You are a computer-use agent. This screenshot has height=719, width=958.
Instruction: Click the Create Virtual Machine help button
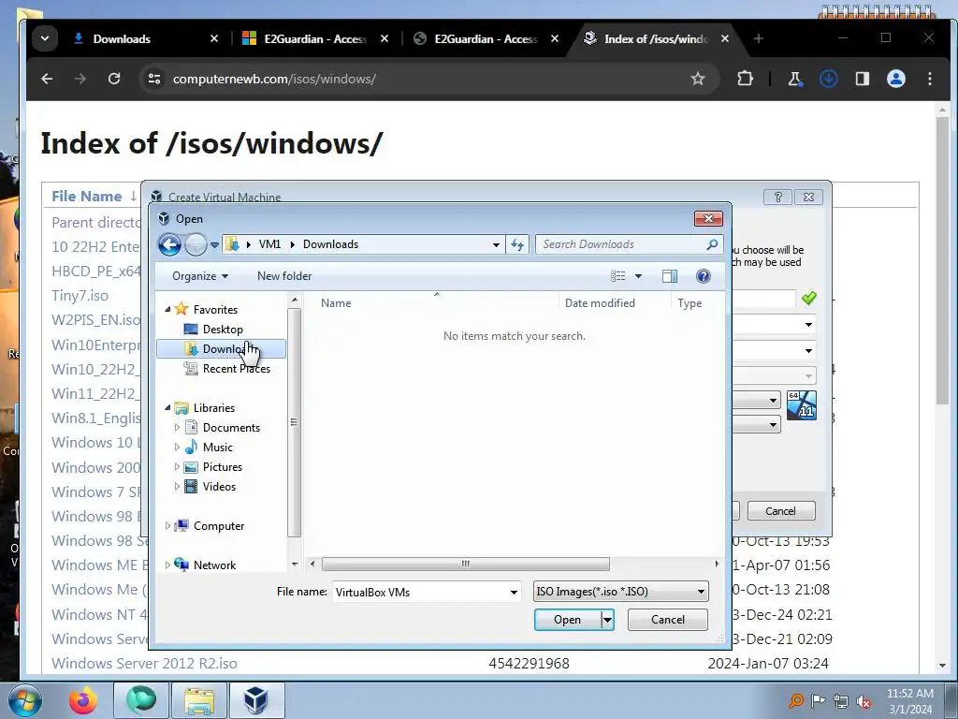(777, 197)
